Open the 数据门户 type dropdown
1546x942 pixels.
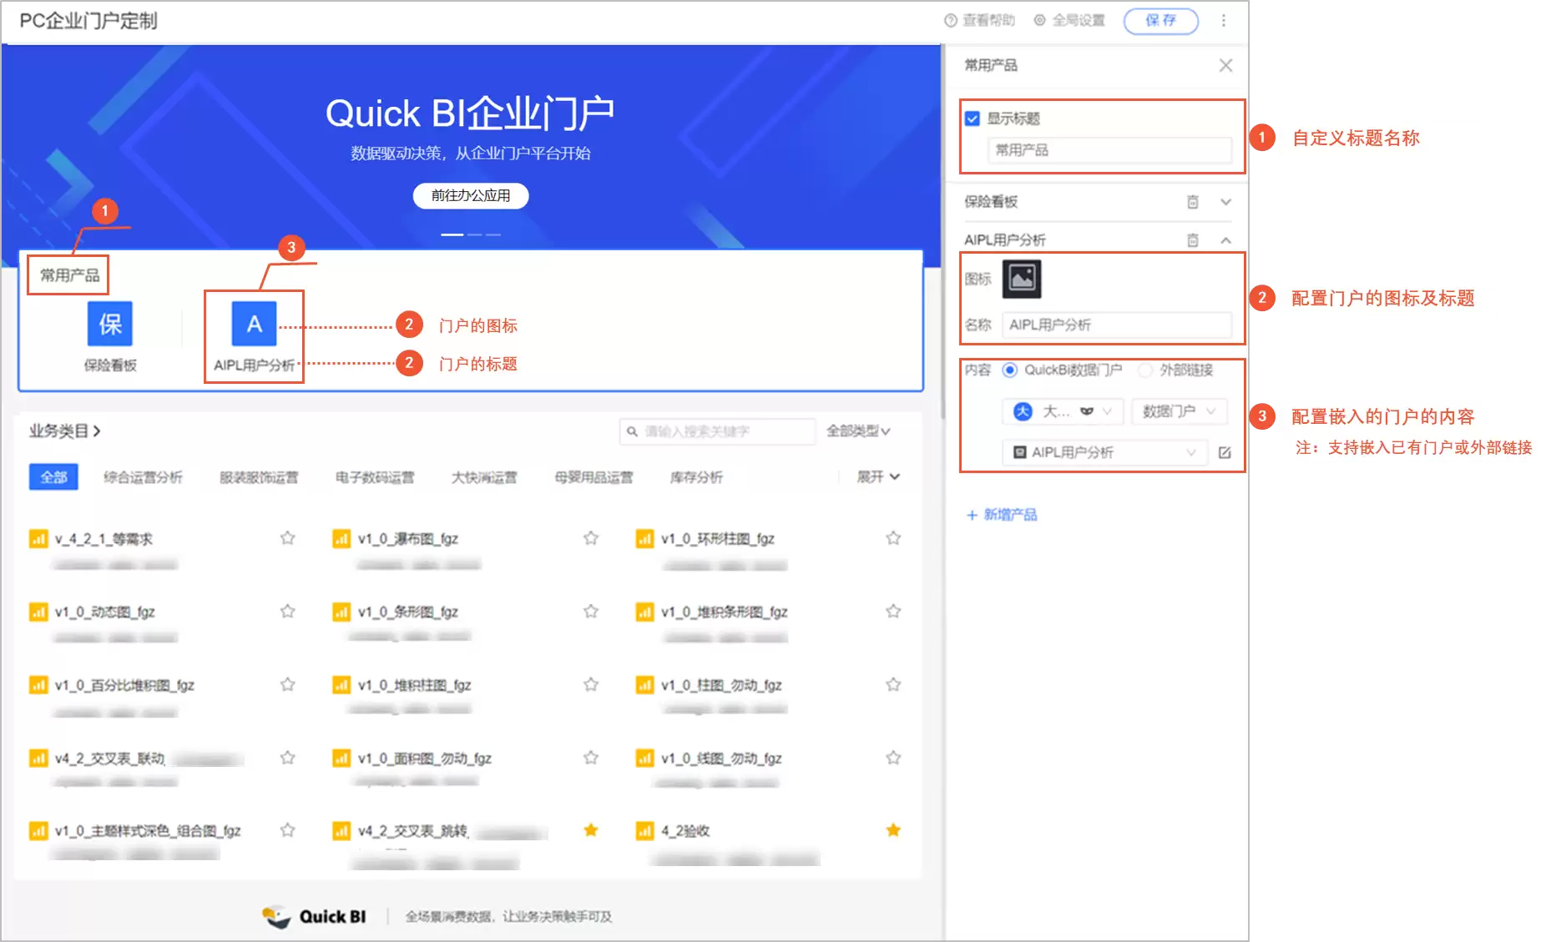click(x=1179, y=411)
